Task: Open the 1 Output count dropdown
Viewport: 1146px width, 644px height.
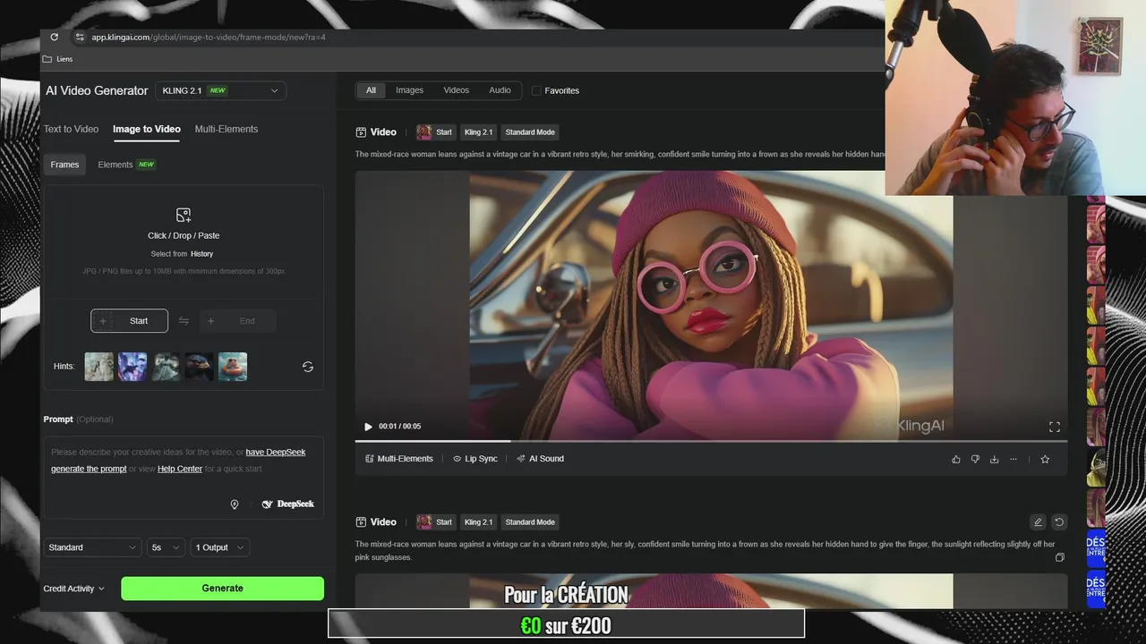Action: [x=219, y=547]
